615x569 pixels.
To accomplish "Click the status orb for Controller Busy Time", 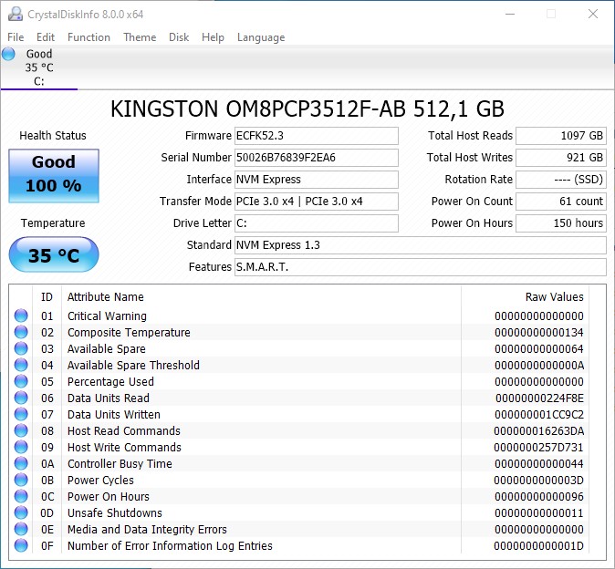I will (x=21, y=463).
